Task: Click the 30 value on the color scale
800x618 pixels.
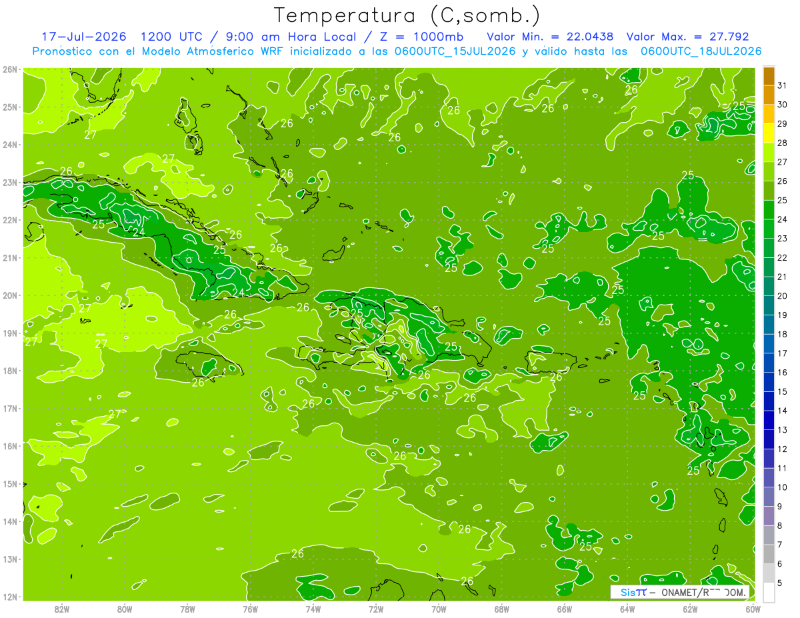Action: [783, 105]
